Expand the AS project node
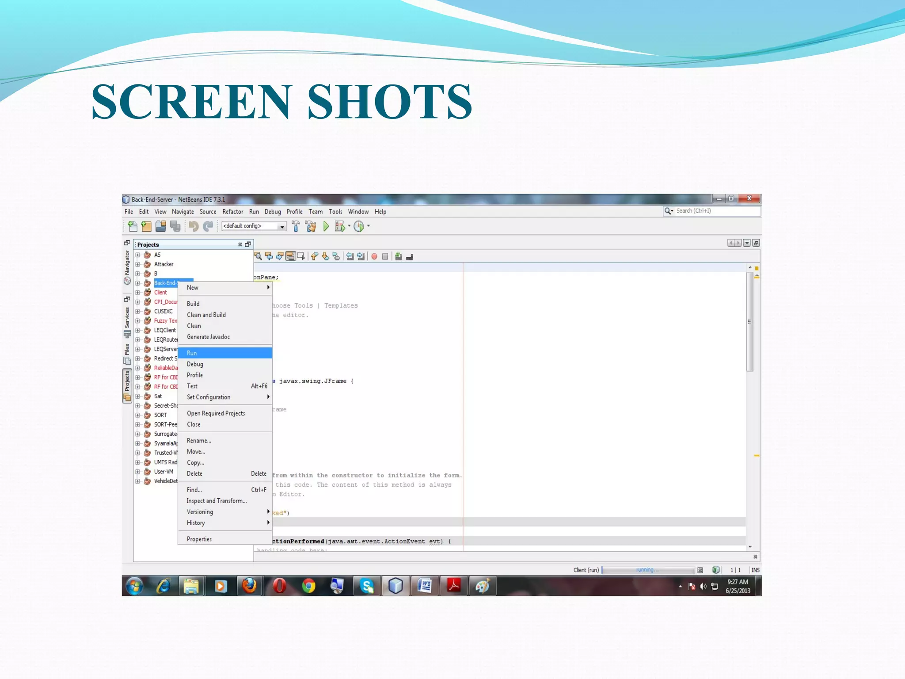This screenshot has width=905, height=679. coord(137,255)
